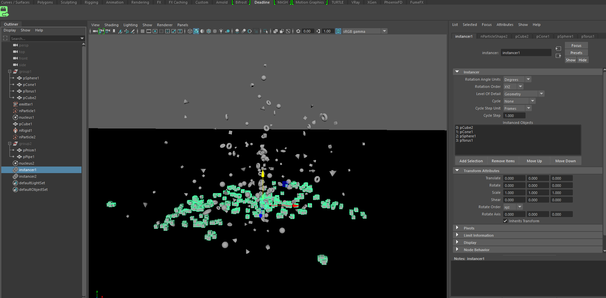Click the Remove Items button
This screenshot has height=298, width=606.
pyautogui.click(x=503, y=161)
